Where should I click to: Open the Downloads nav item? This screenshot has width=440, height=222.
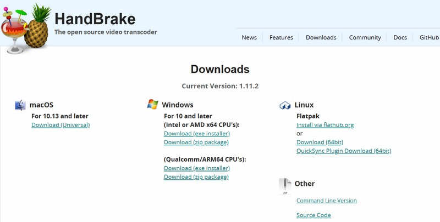[321, 37]
